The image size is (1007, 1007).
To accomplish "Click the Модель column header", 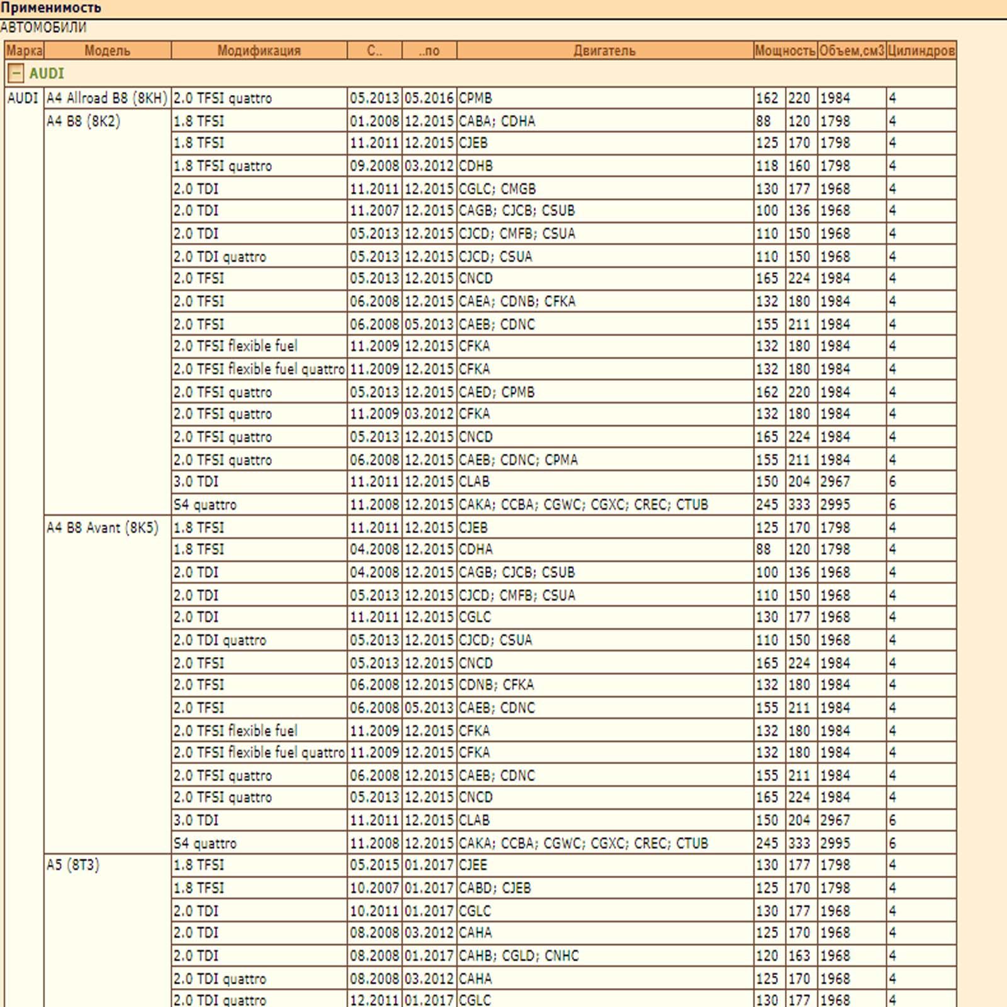I will tap(107, 50).
